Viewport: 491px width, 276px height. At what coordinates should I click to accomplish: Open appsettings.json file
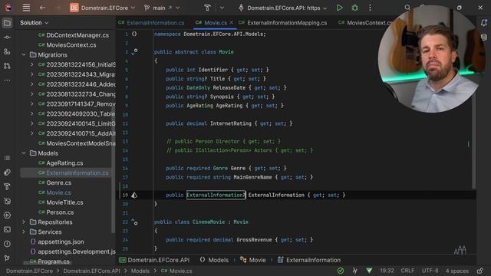[57, 242]
